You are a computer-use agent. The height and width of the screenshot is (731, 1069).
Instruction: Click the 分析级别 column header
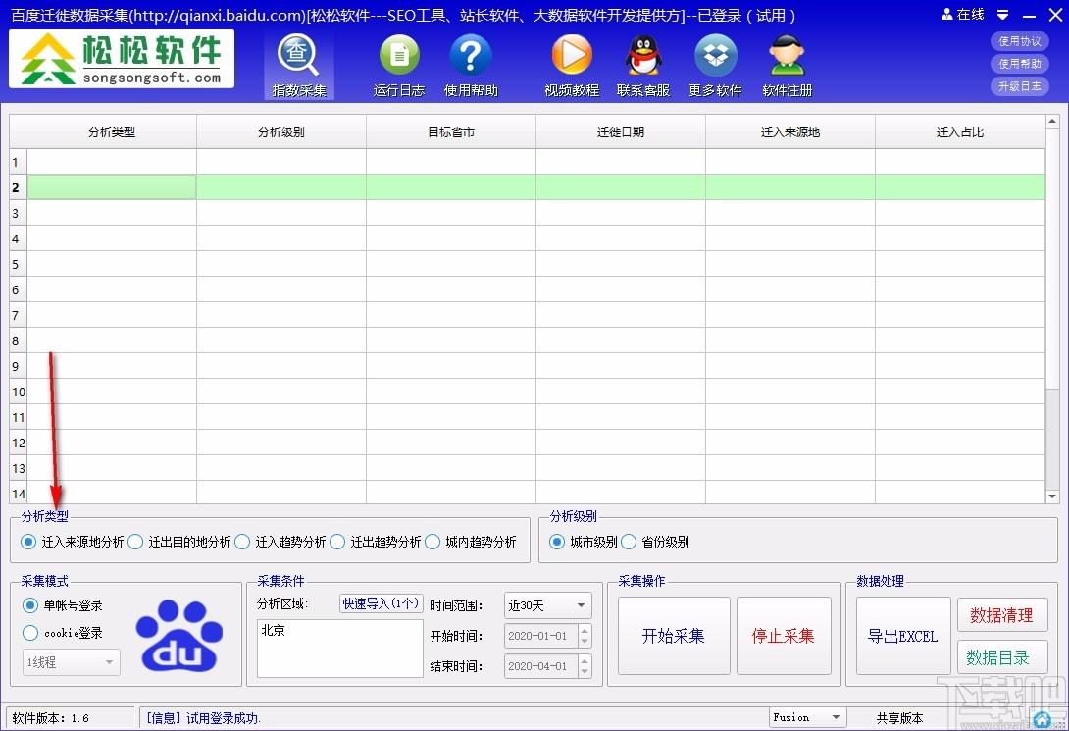pos(281,131)
